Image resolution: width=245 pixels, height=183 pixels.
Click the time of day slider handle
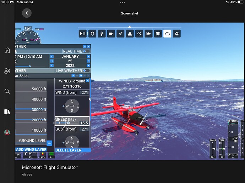click(30, 66)
